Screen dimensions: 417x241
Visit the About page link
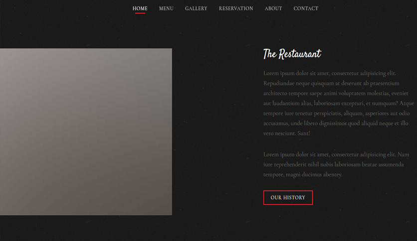tap(273, 8)
